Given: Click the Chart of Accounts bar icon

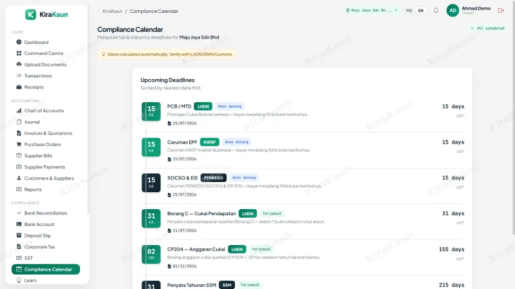Looking at the screenshot, I should pos(19,110).
